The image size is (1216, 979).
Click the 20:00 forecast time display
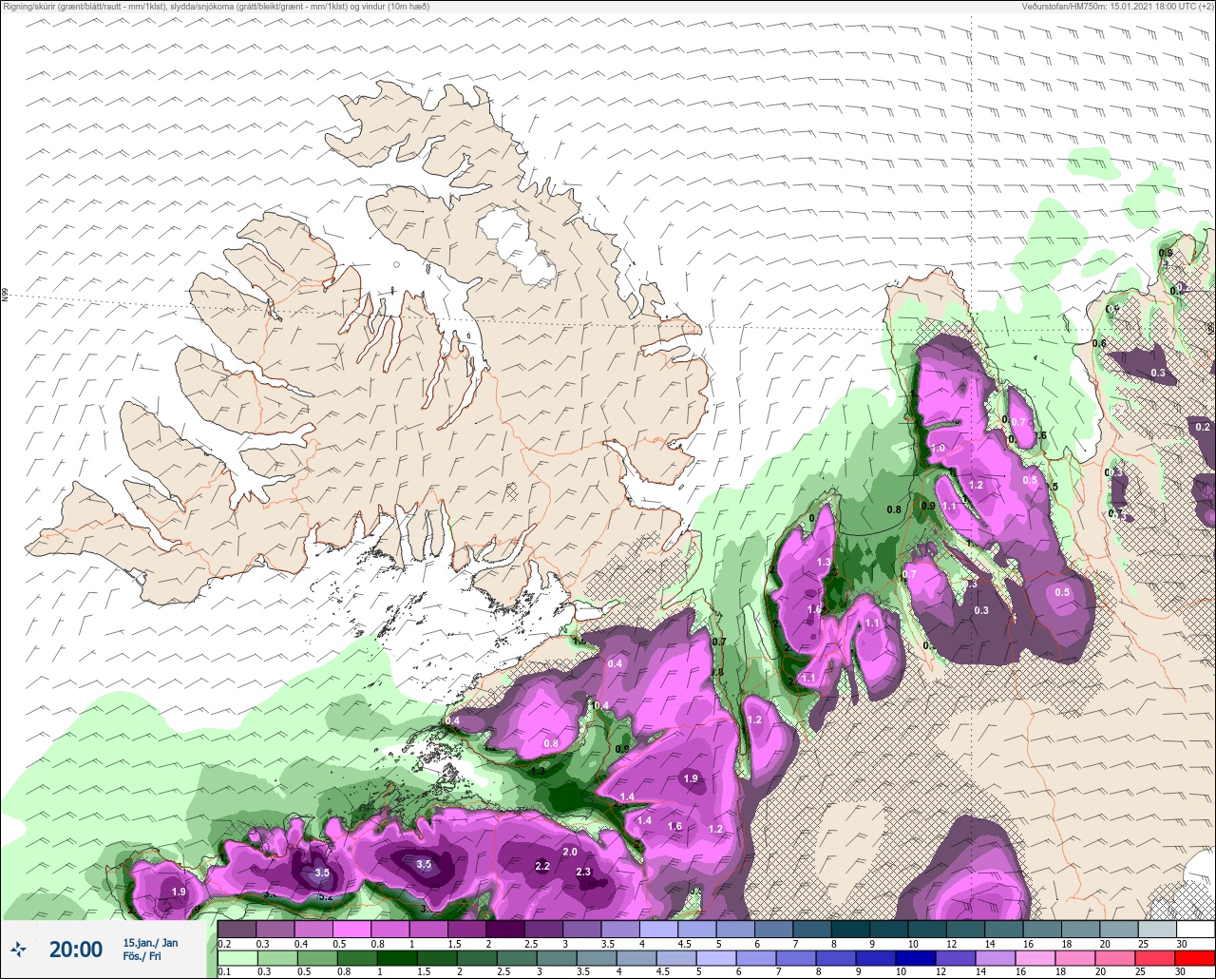(76, 949)
